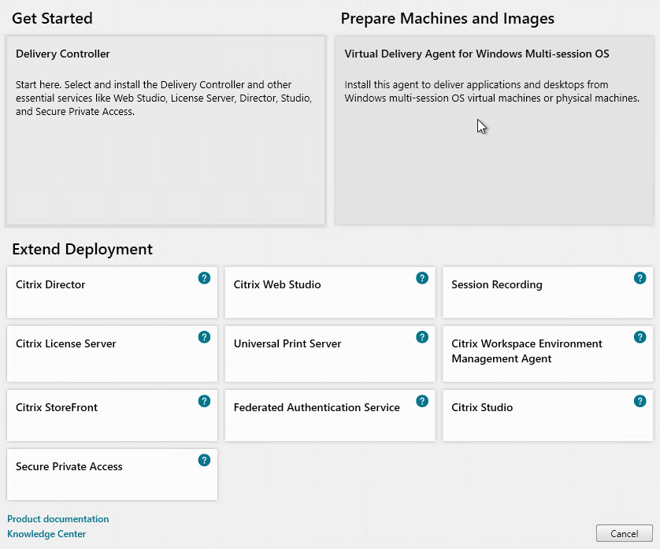View help for Workspace Environment Management Agent

point(640,337)
